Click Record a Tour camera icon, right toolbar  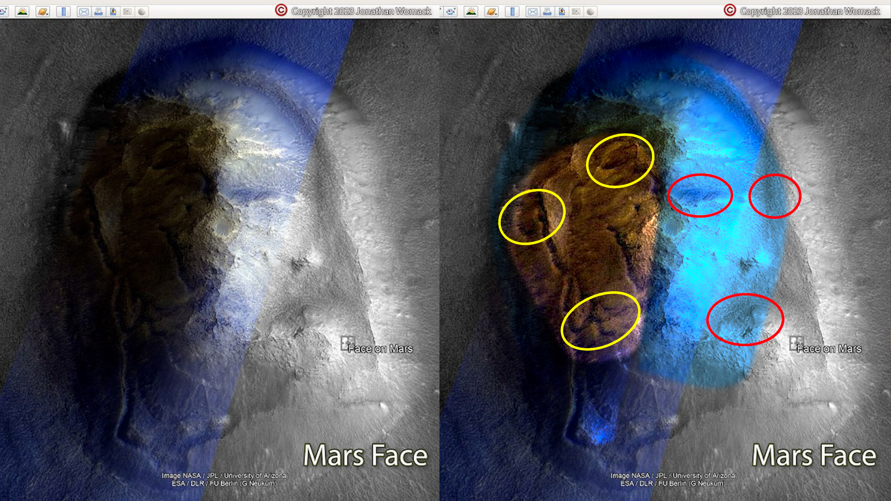(450, 12)
